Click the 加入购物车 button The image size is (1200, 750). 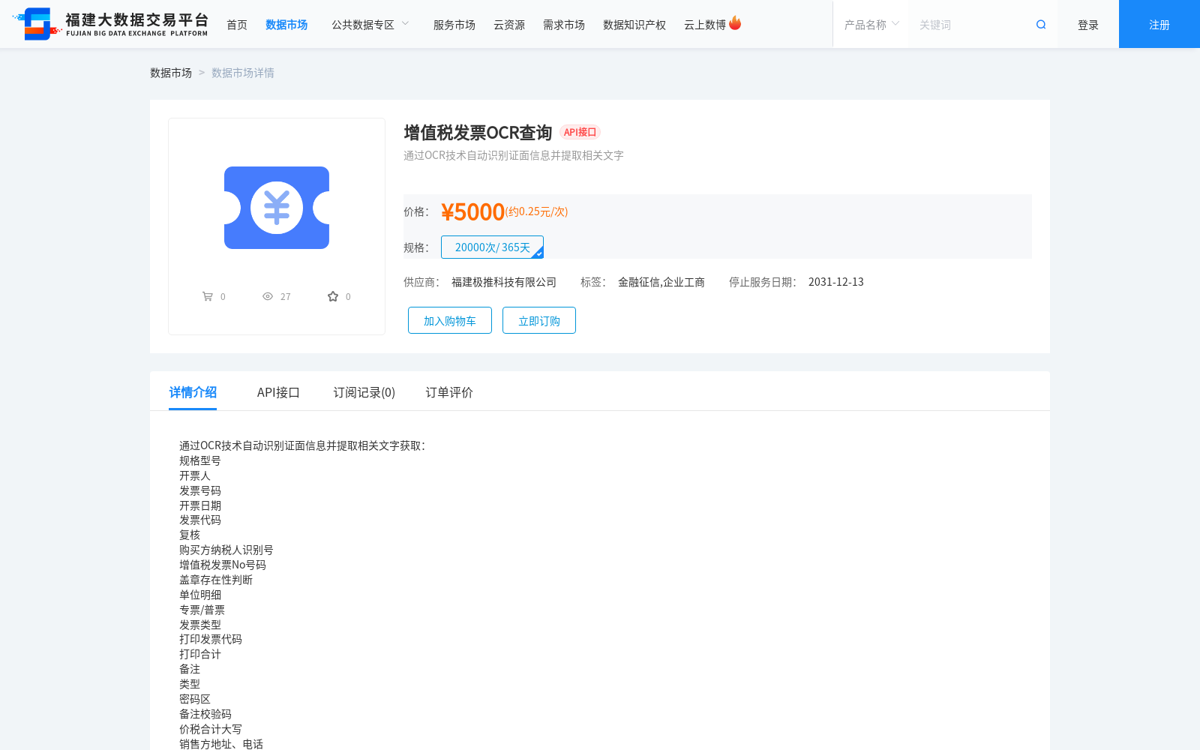click(450, 320)
